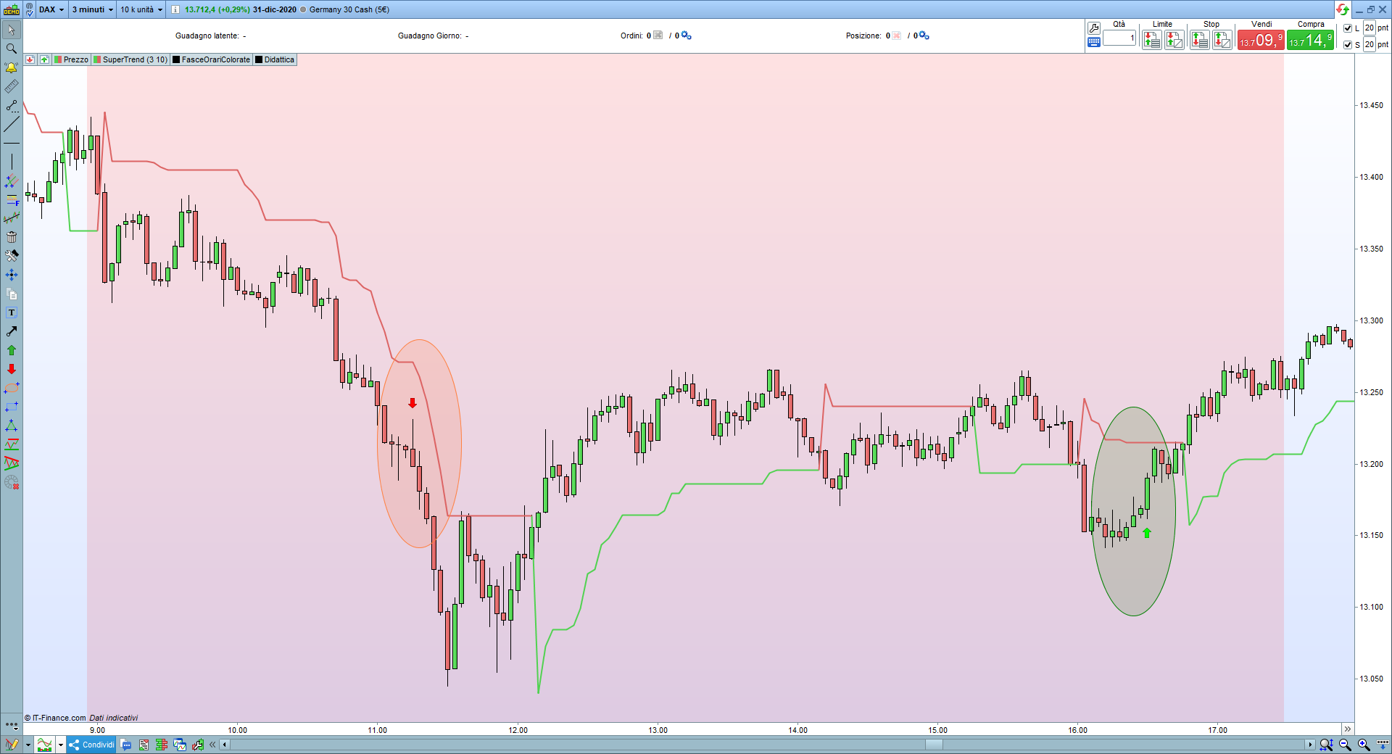1392x754 pixels.
Task: Open the chart comments chat icon
Action: tap(126, 745)
